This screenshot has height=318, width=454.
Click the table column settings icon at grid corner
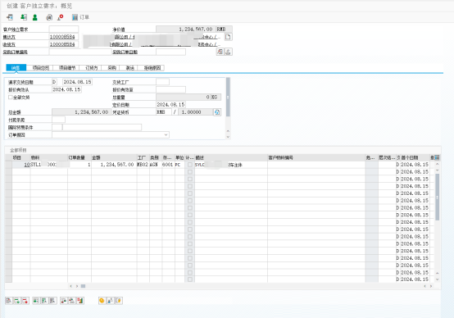coord(437,157)
